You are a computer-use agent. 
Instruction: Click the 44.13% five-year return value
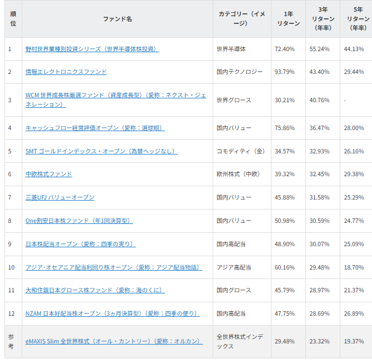coord(354,49)
